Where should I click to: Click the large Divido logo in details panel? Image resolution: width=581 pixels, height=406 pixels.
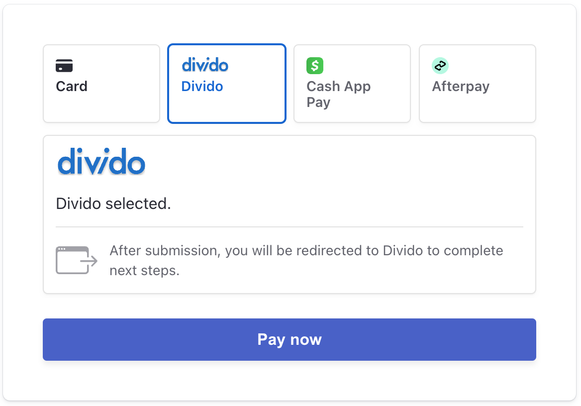point(101,161)
